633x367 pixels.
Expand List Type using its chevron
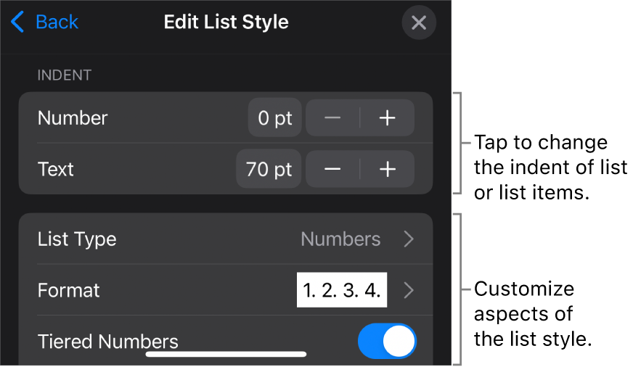(x=409, y=239)
